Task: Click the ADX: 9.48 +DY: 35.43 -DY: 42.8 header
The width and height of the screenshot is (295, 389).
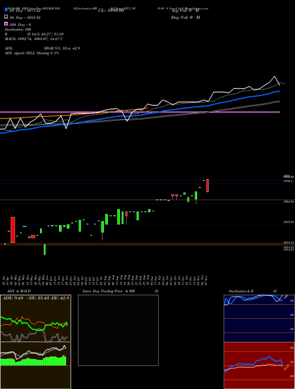Action: pos(35,298)
